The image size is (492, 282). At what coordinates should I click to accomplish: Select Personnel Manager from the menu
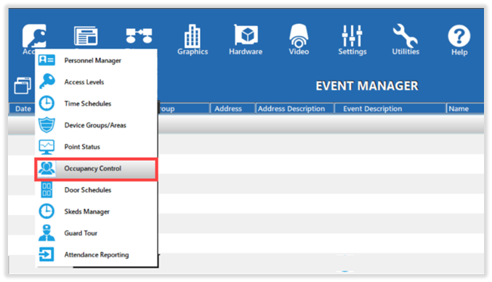coord(92,60)
